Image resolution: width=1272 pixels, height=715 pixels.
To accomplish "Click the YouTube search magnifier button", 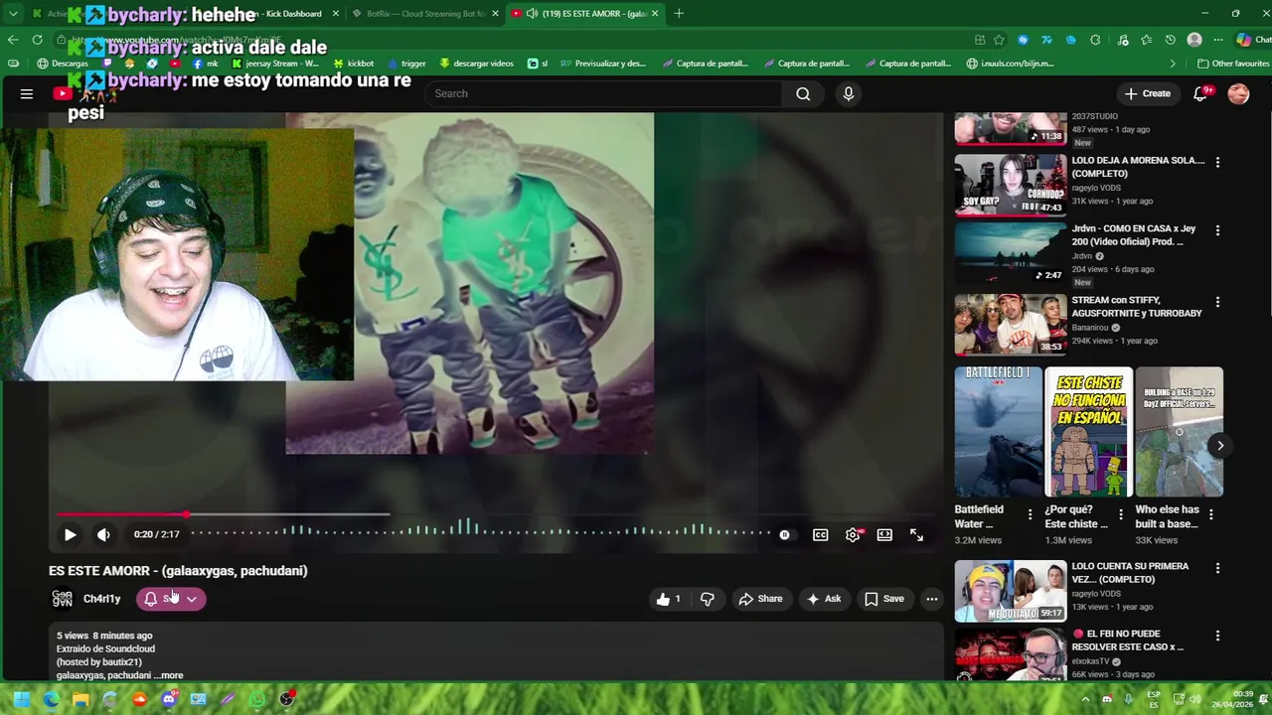I will coord(803,93).
